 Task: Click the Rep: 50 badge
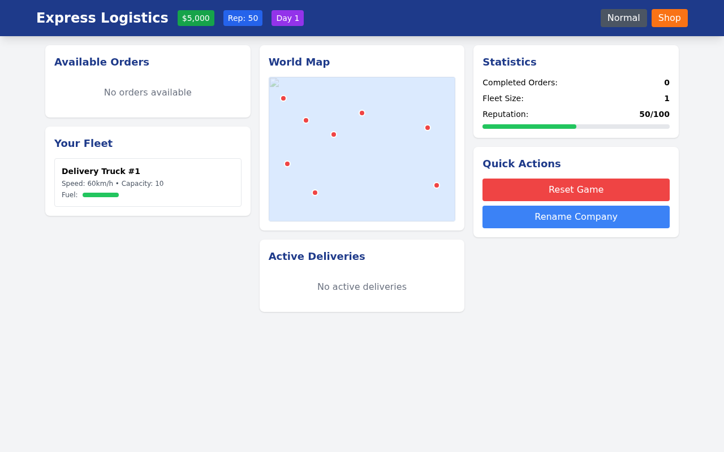[243, 18]
